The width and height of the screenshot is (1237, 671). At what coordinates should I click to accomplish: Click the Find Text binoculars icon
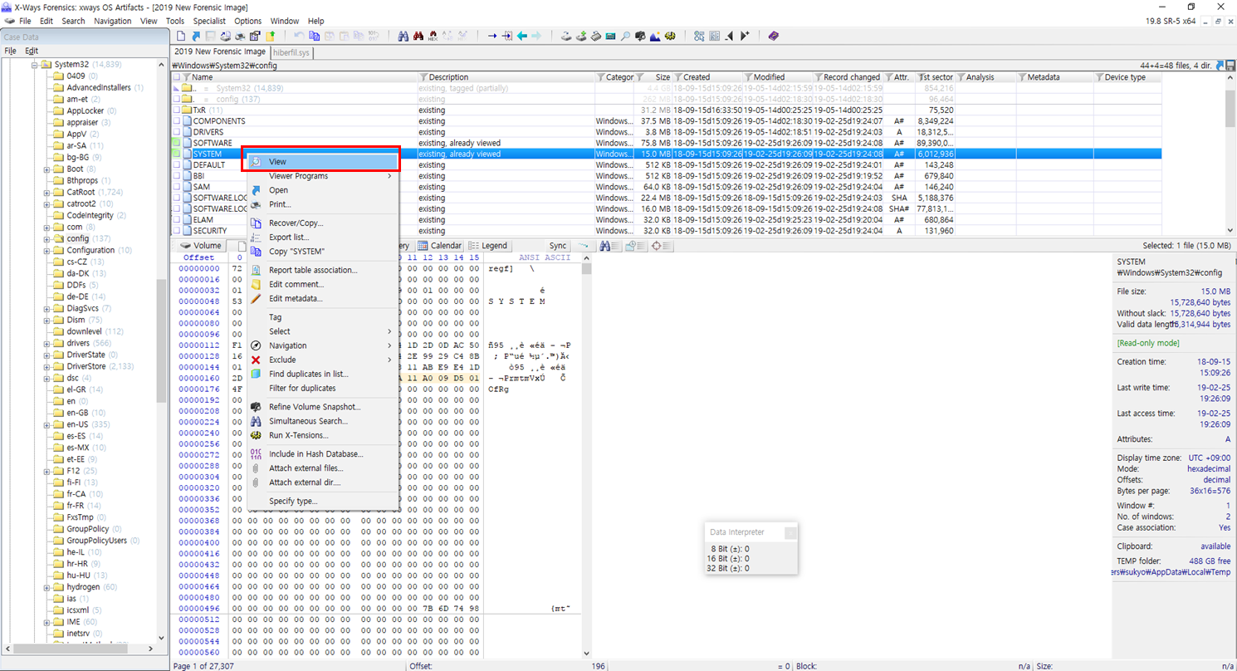(403, 37)
